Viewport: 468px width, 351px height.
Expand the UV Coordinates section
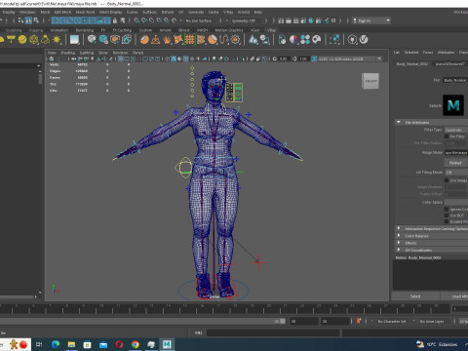click(x=399, y=250)
